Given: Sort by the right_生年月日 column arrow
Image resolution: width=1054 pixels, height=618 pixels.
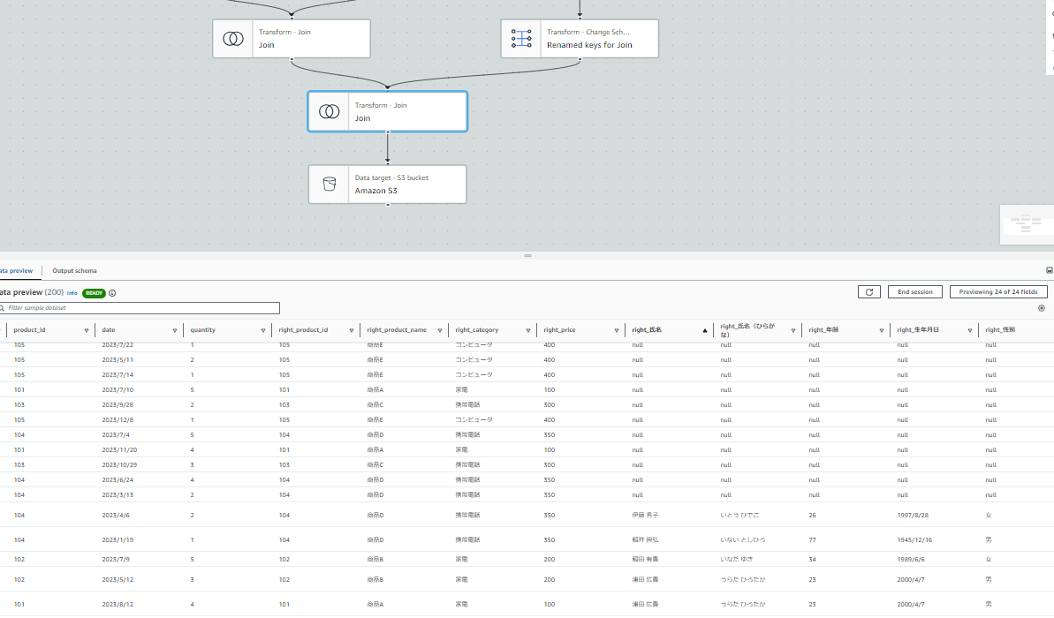Looking at the screenshot, I should point(970,330).
